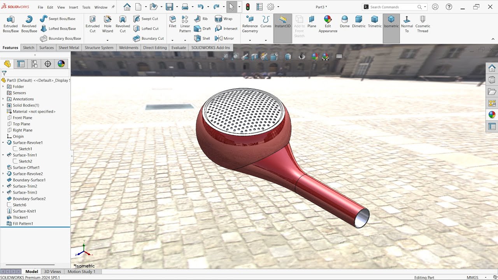Switch to Dimetric view
498x280 pixels.
[359, 22]
